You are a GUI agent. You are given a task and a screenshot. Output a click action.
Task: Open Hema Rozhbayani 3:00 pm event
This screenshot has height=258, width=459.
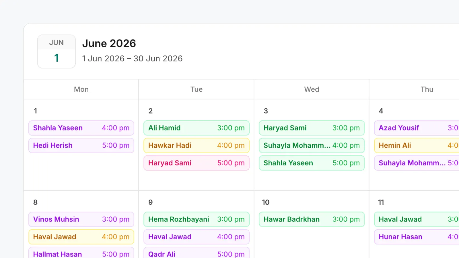pos(197,219)
